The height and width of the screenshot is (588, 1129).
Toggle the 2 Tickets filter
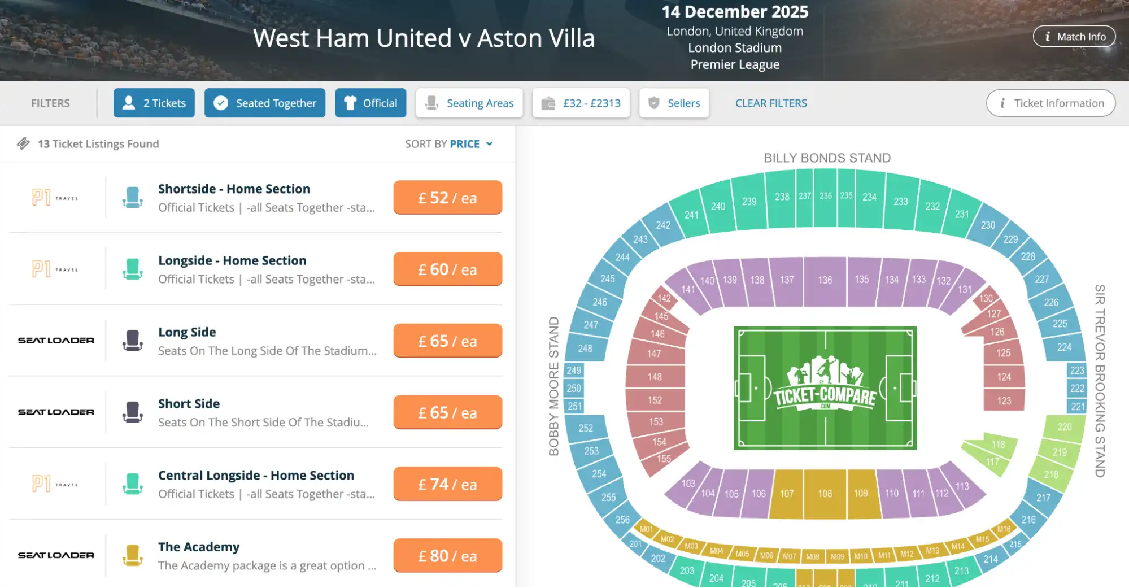154,103
